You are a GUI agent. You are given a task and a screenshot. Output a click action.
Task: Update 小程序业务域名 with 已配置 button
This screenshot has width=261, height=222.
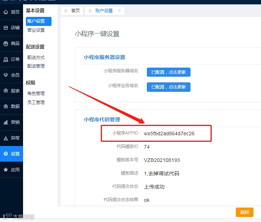168,87
